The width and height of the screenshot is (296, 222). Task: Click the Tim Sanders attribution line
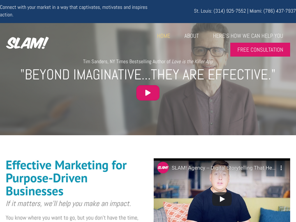tap(148, 62)
